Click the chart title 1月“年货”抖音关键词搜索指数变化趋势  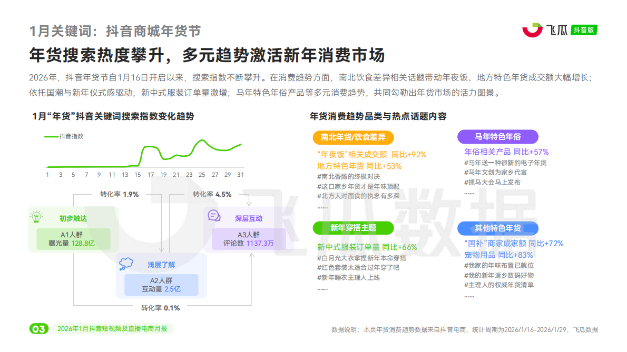113,116
